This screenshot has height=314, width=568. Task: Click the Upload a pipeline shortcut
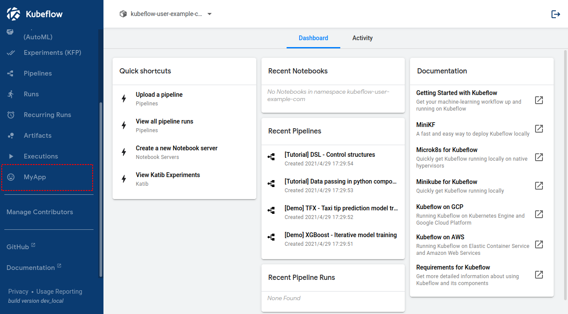click(159, 94)
